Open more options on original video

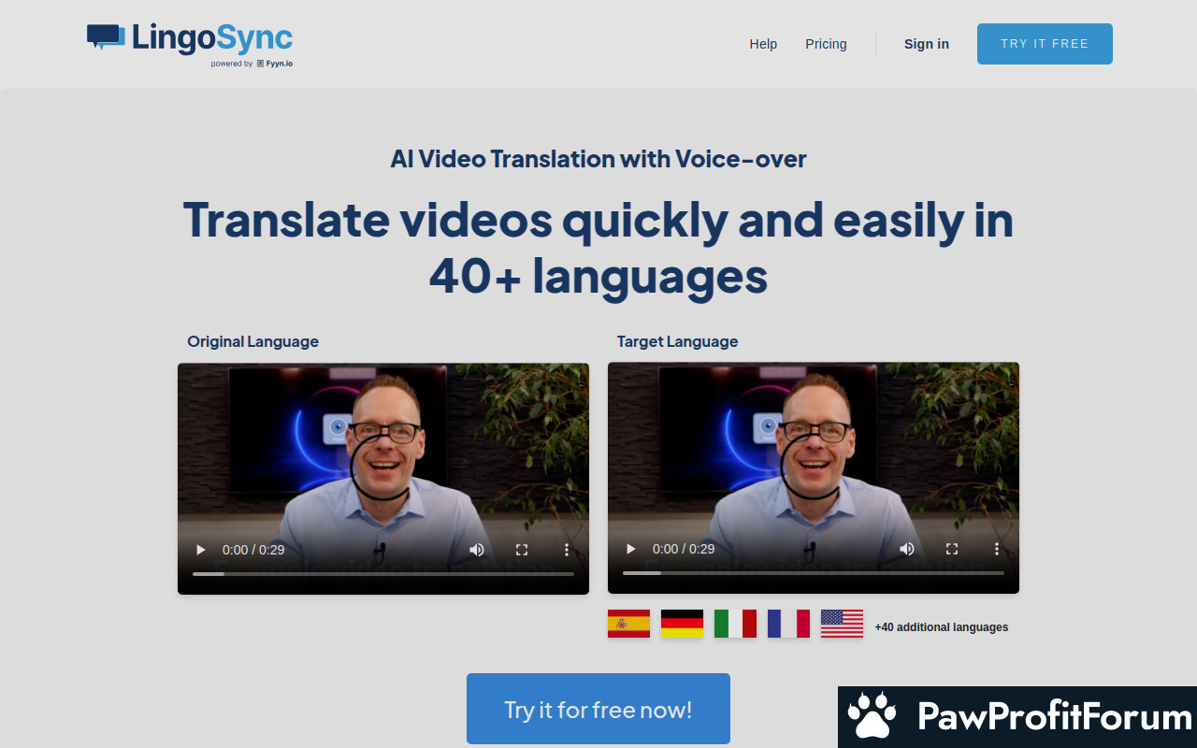tap(567, 550)
